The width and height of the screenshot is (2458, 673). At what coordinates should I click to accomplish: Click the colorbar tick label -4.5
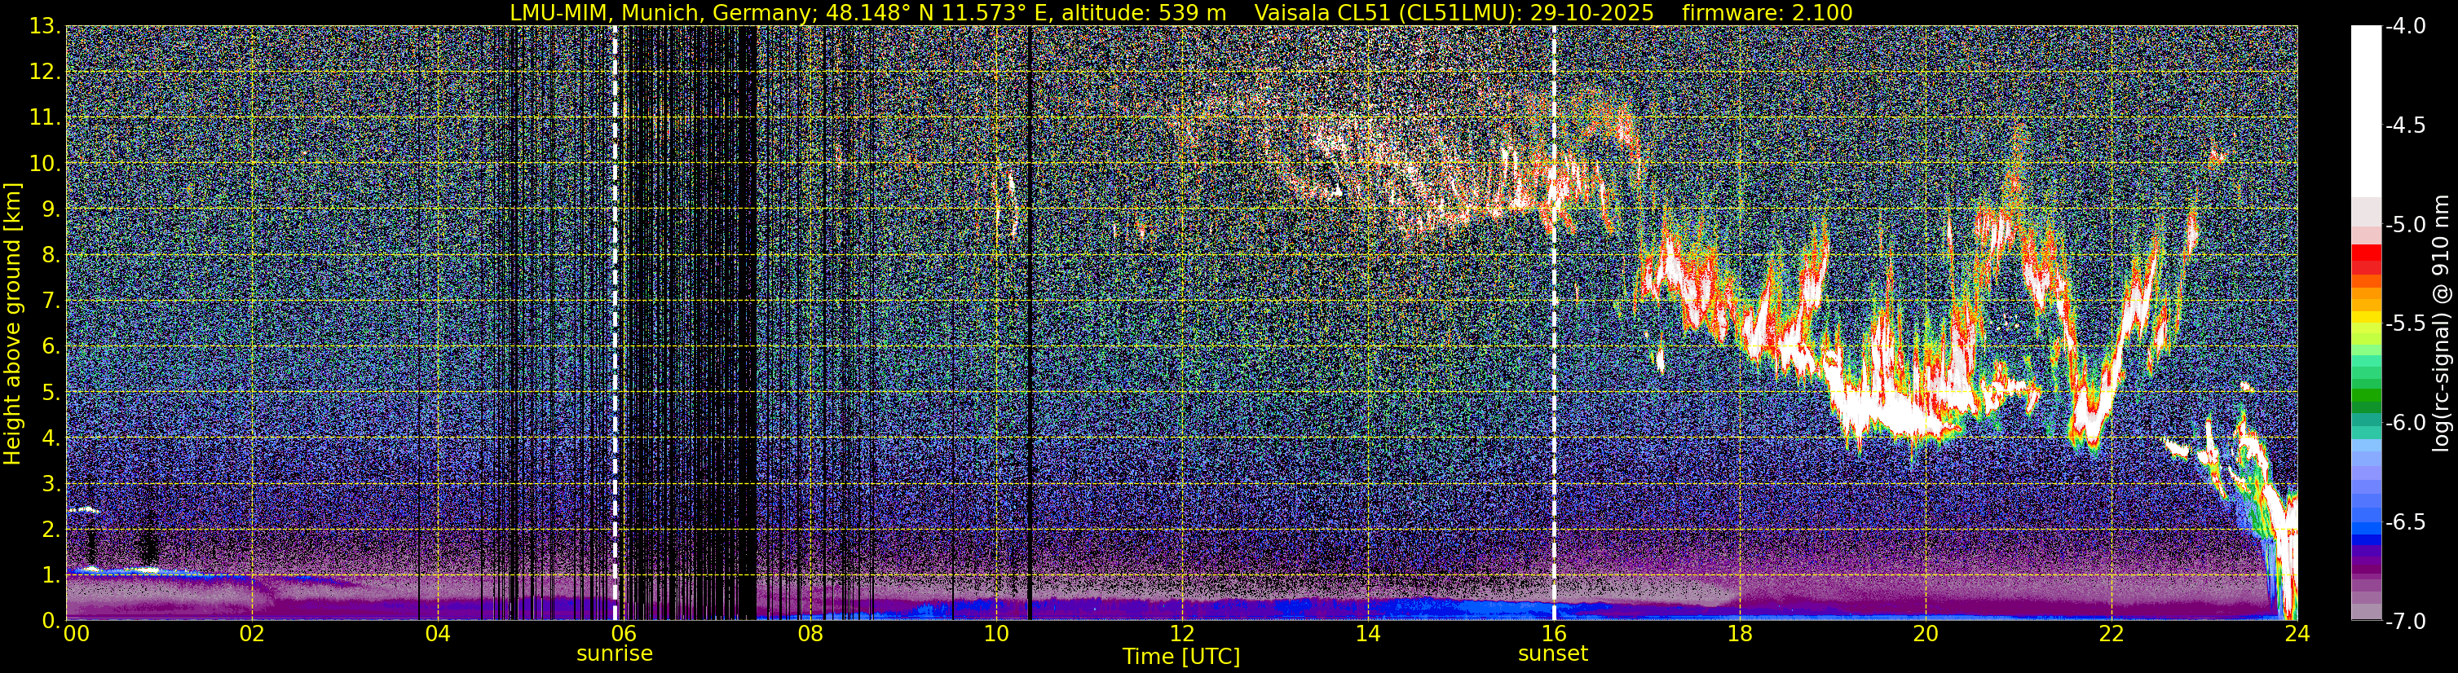tap(2404, 125)
